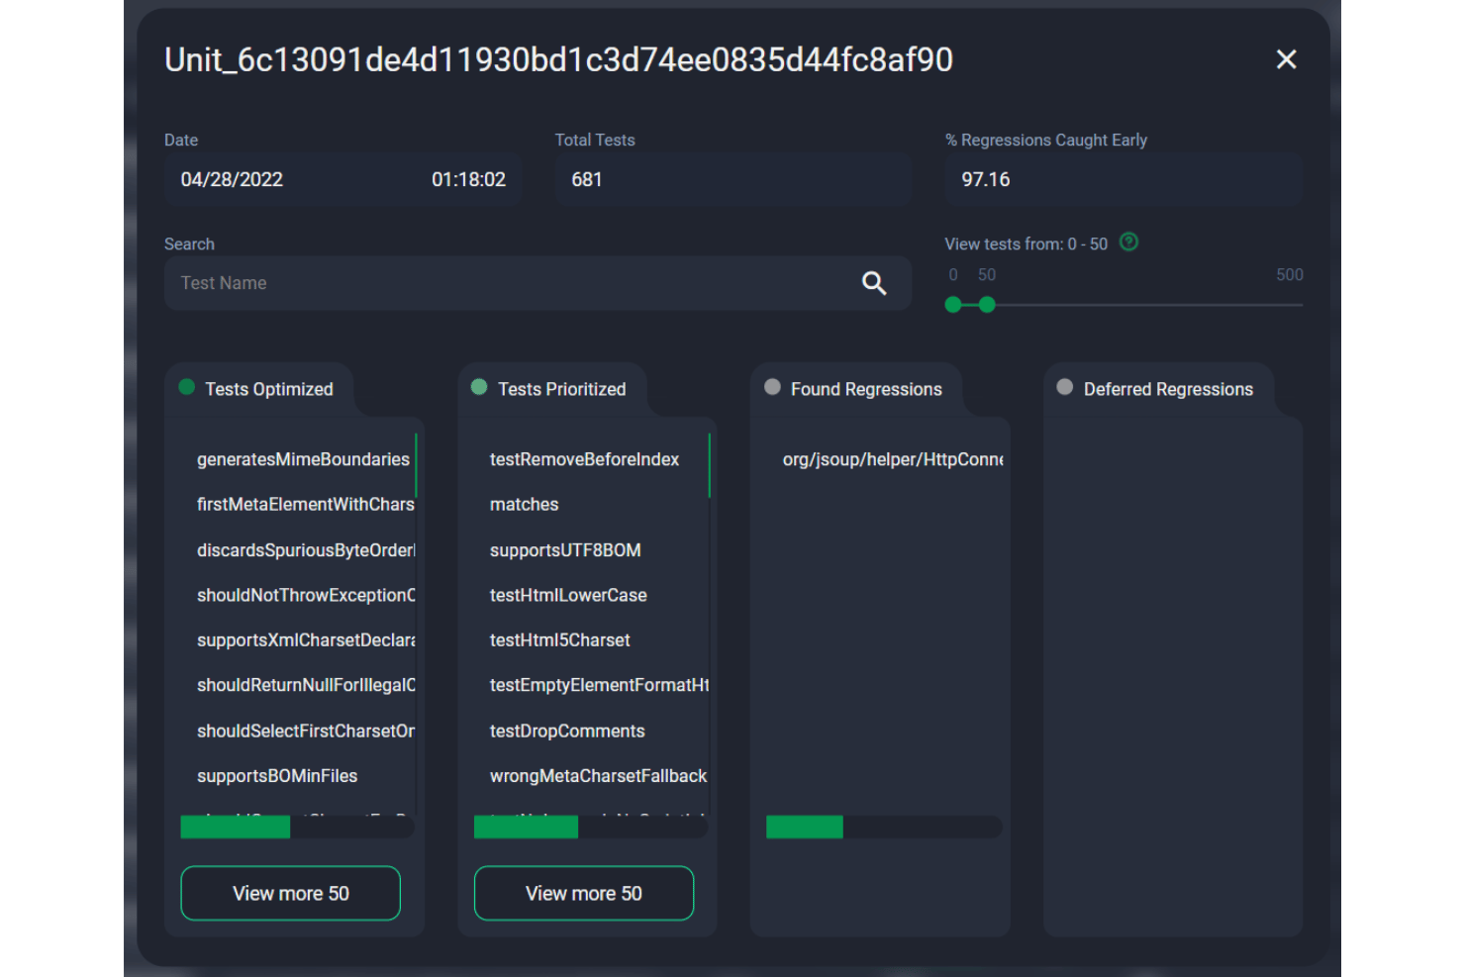This screenshot has width=1465, height=977.
Task: Select the right slider handle at 50
Action: tap(987, 305)
